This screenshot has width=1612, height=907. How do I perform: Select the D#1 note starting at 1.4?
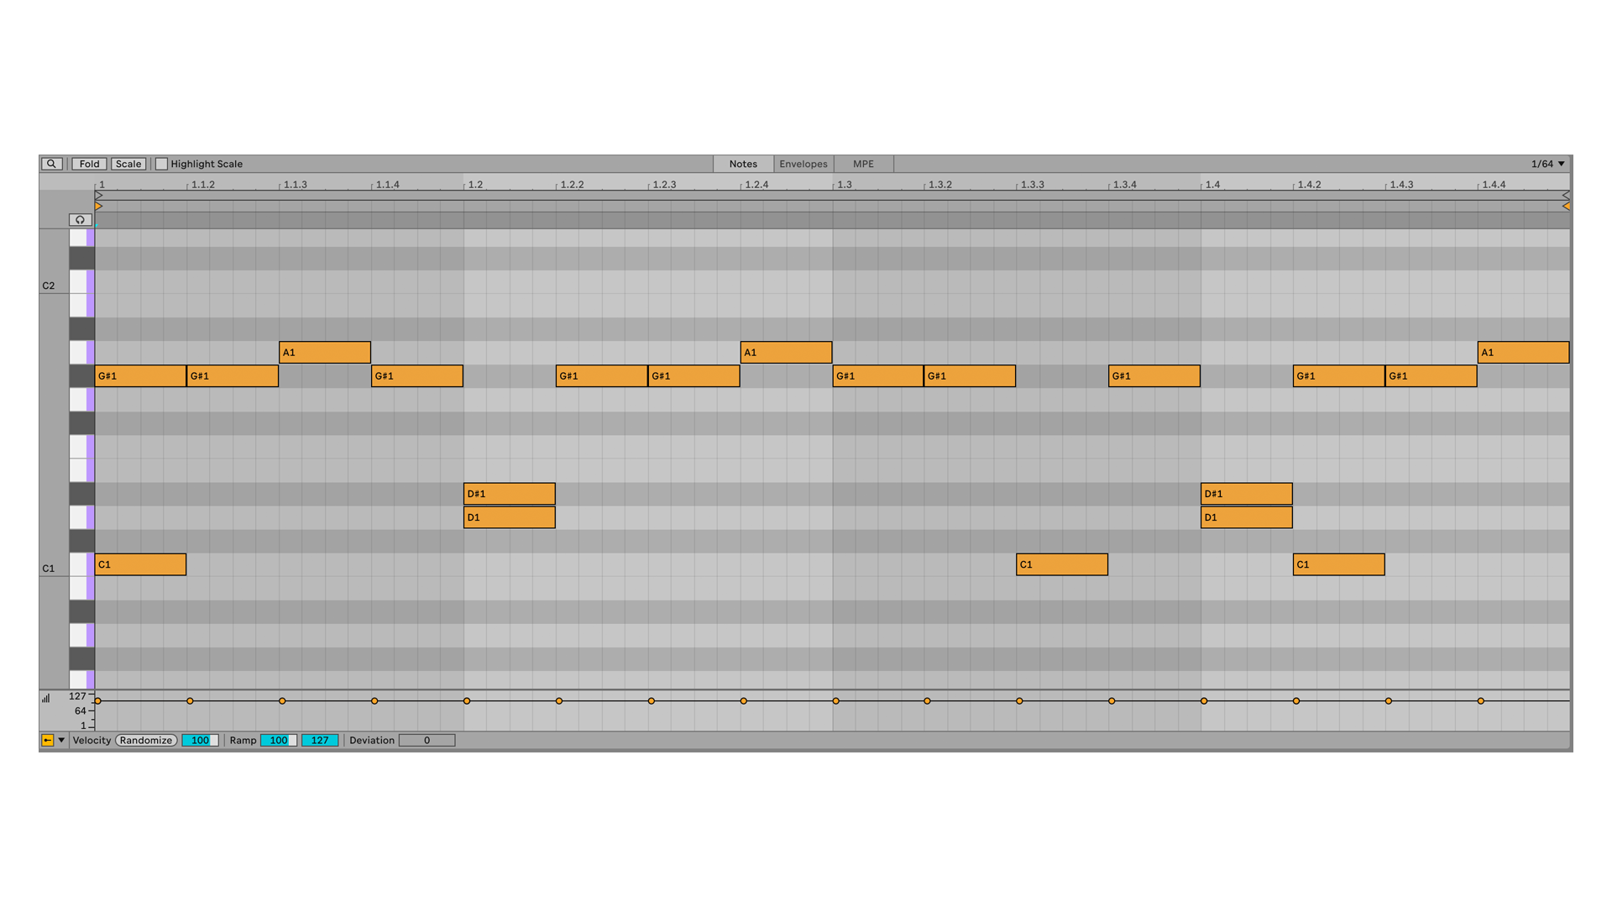(1247, 493)
